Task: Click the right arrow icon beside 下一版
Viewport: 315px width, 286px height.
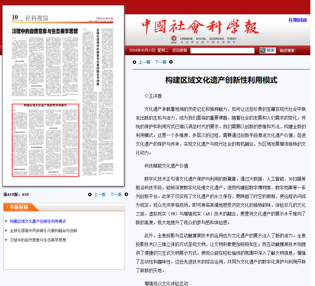Action: [x=126, y=194]
